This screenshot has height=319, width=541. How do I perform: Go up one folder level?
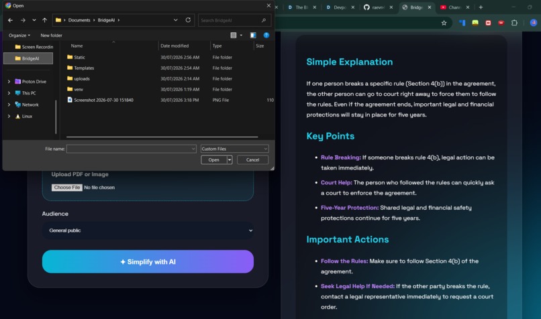[44, 20]
